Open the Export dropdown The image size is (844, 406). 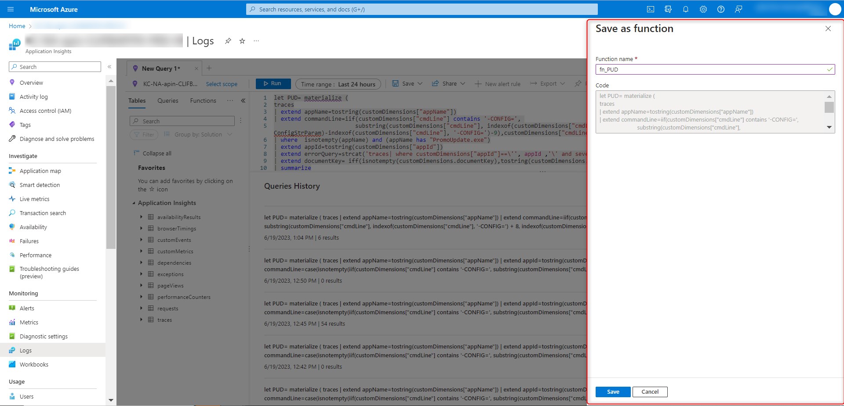click(x=547, y=83)
